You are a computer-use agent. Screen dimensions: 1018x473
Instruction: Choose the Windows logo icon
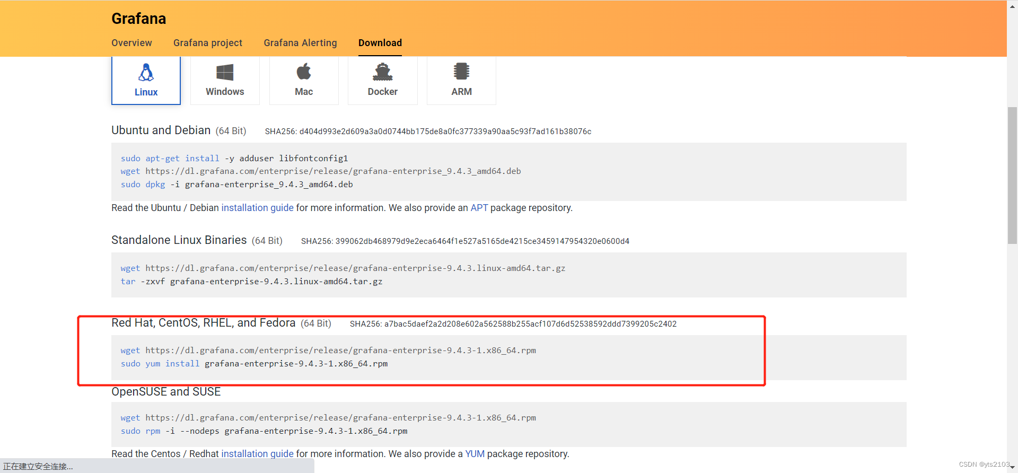tap(225, 72)
